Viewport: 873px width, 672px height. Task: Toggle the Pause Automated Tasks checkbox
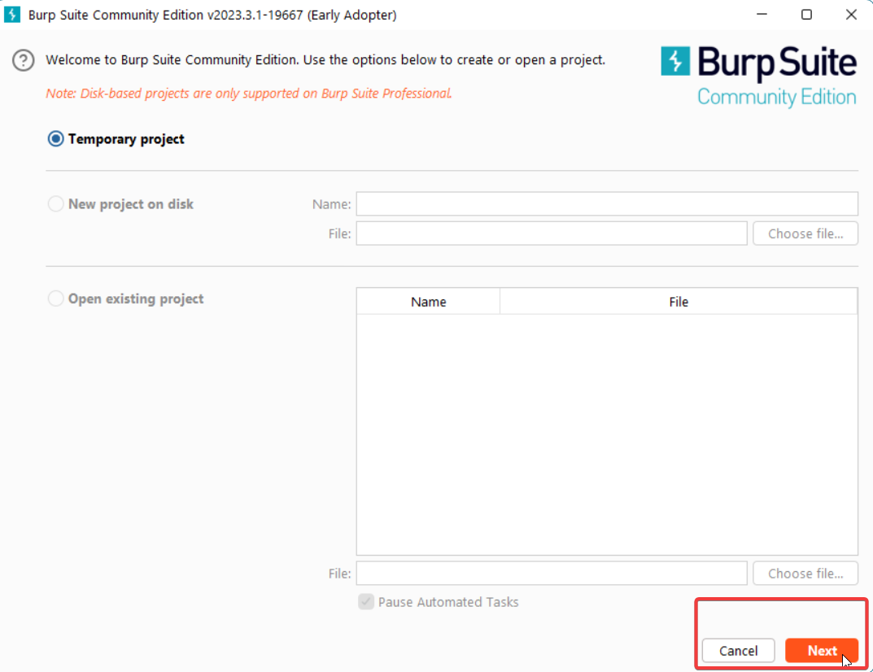(x=366, y=602)
